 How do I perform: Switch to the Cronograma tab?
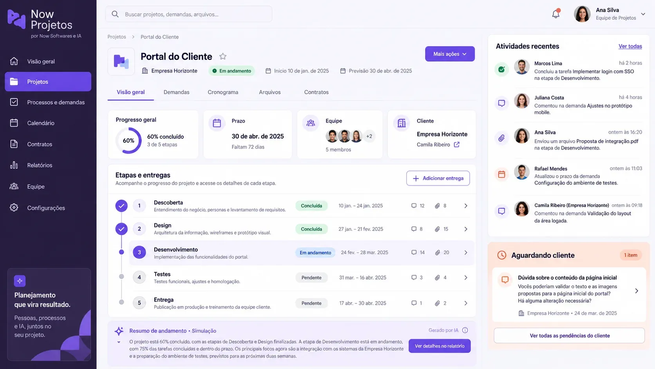click(223, 92)
